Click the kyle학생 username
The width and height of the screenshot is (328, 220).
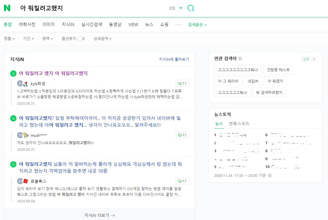[38, 83]
